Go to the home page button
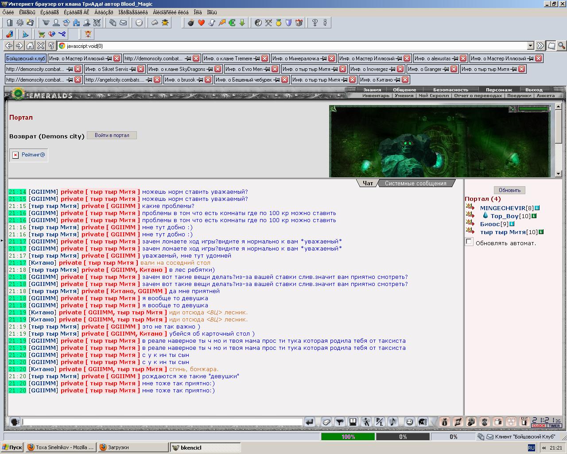This screenshot has height=454, width=567. [30, 46]
